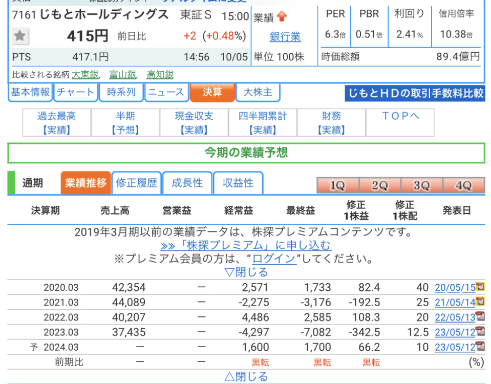Click the 今期の業績予想 heading
The height and width of the screenshot is (384, 491).
246,153
